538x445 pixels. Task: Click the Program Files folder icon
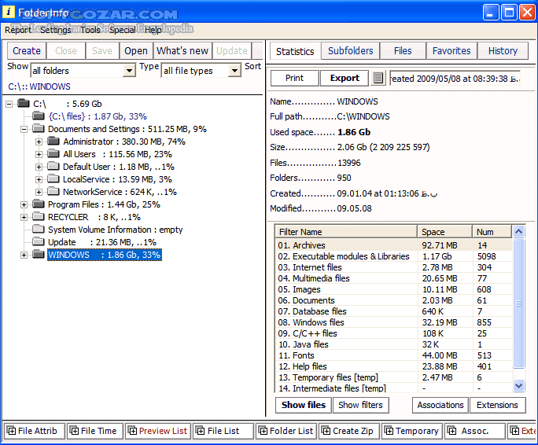click(x=39, y=204)
